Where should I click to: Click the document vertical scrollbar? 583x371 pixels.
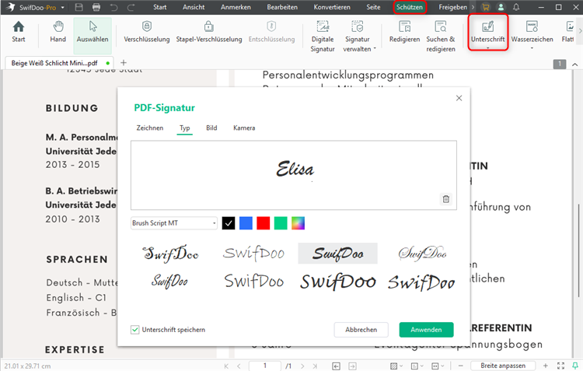[579, 250]
